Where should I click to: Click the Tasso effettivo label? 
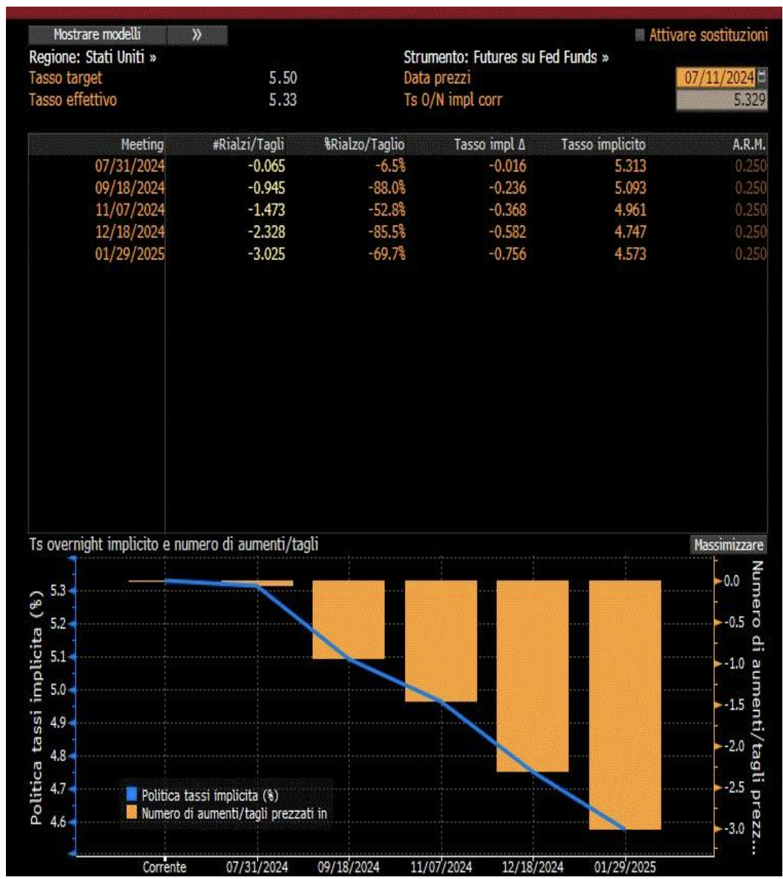[x=73, y=100]
